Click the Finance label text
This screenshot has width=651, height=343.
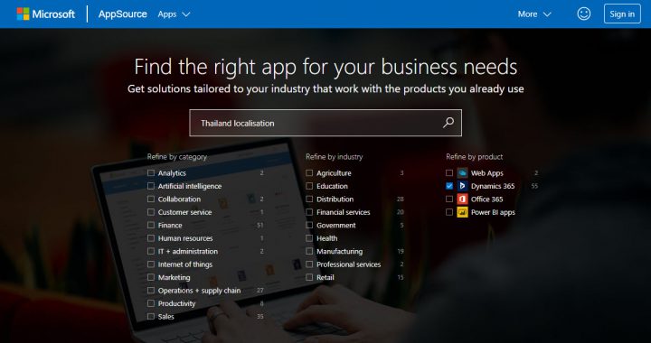170,226
